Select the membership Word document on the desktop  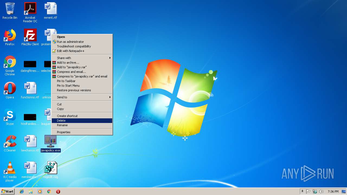click(30, 170)
